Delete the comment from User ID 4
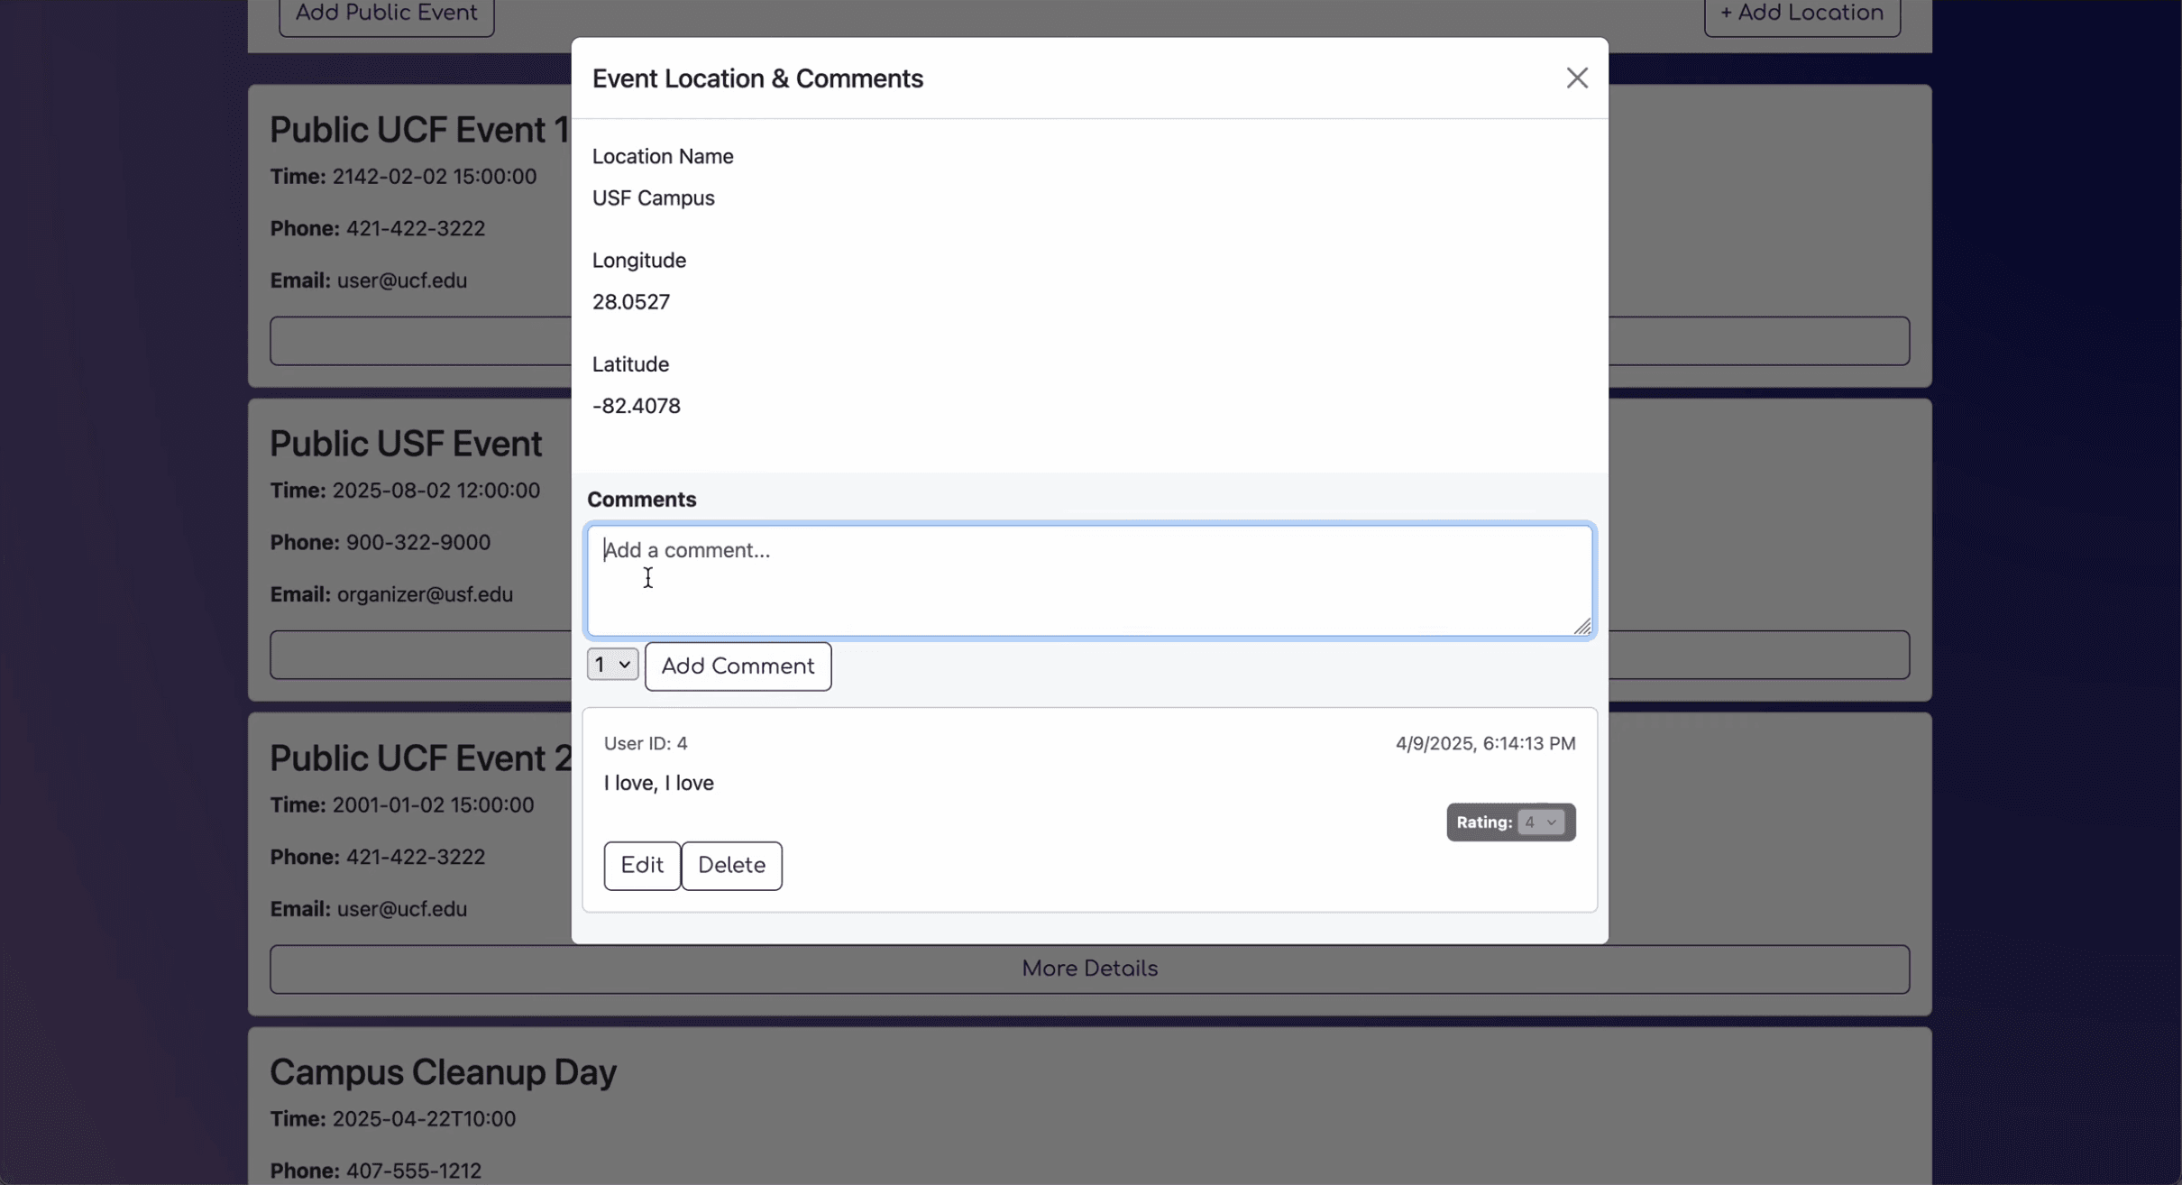 tap(730, 866)
